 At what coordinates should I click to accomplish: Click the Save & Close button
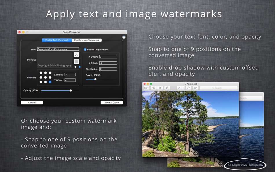point(111,103)
